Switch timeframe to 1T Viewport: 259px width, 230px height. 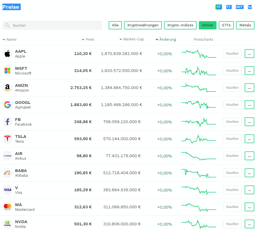[219, 7]
